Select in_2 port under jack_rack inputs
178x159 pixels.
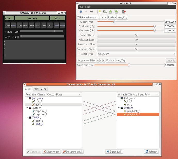coord(130,105)
